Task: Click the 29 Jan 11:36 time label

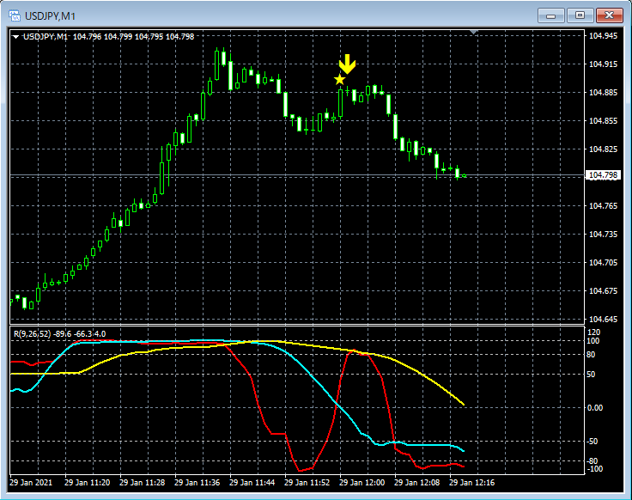Action: (197, 482)
